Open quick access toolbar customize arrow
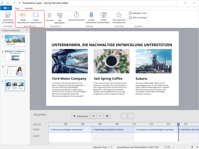This screenshot has width=199, height=149. (x=20, y=3)
